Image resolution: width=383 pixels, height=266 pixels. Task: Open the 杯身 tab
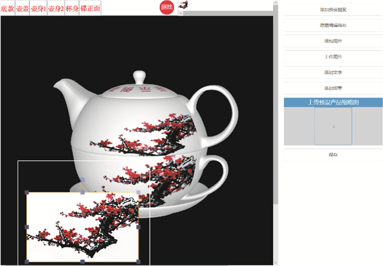click(72, 8)
